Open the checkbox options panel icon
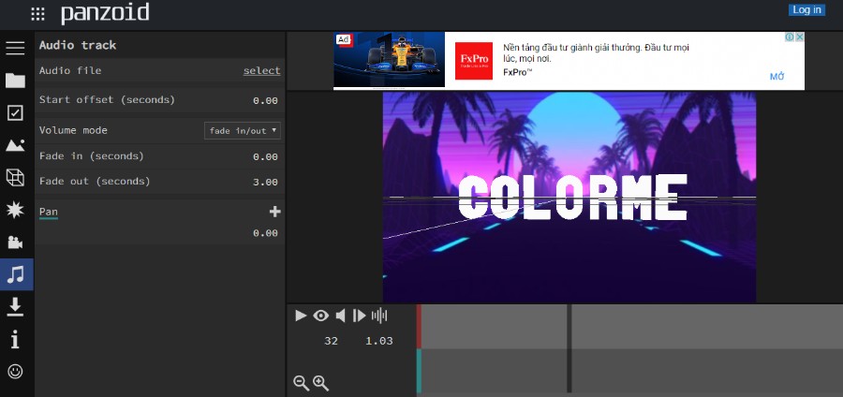The height and width of the screenshot is (397, 843). click(x=15, y=112)
